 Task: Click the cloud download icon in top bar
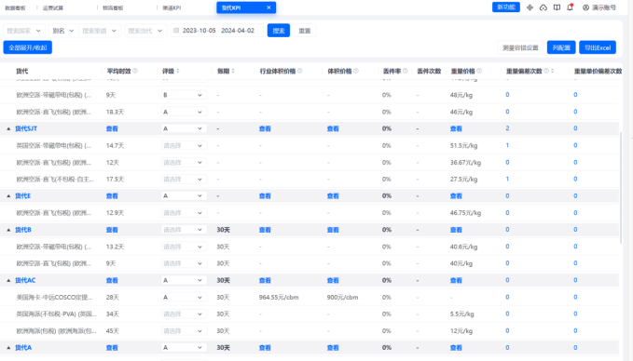[544, 7]
